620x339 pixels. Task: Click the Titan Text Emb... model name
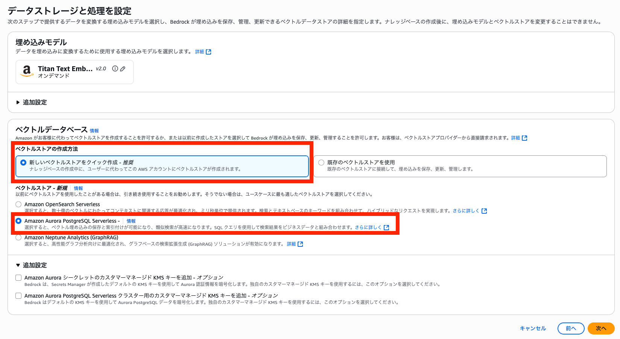65,69
